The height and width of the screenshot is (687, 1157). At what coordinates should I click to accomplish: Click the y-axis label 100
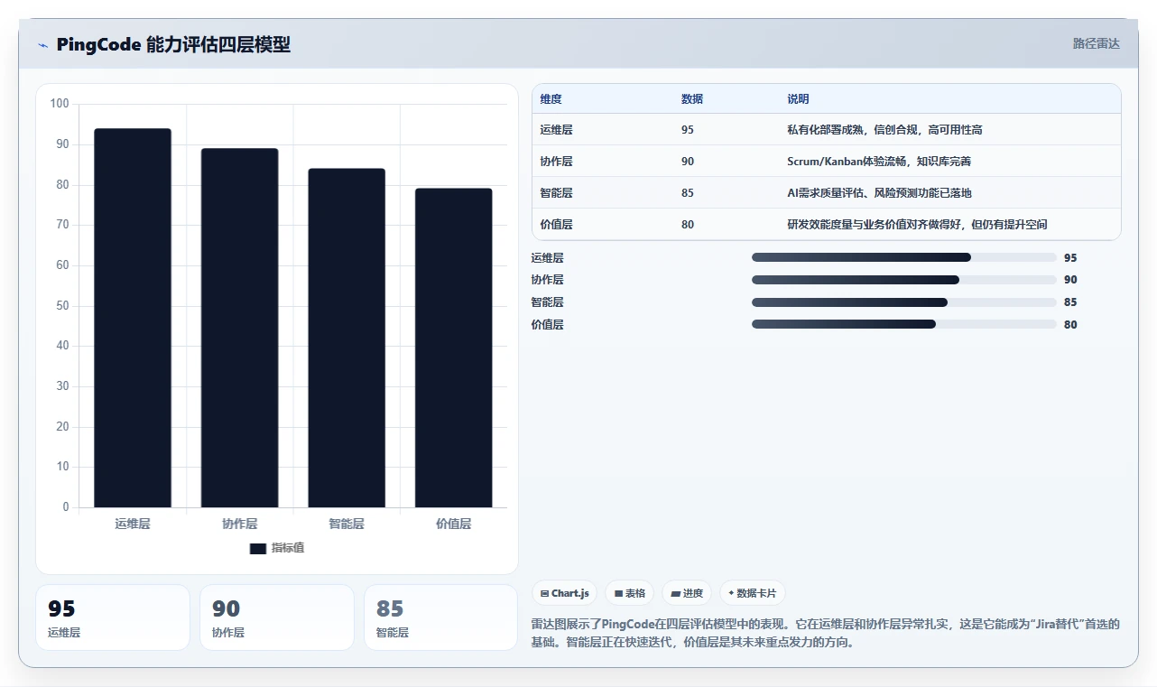click(60, 104)
